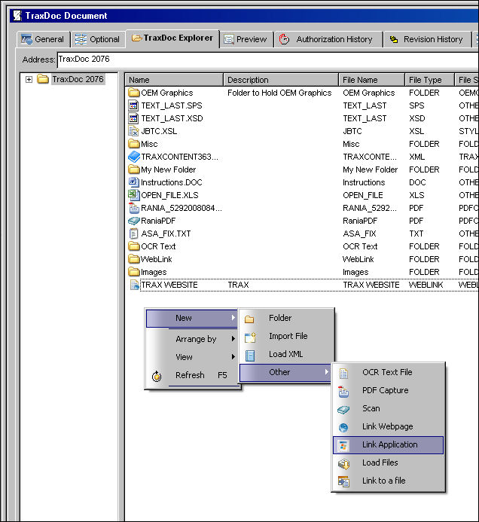
Task: Click the RANIA_5292008084 PDF icon
Action: coord(134,208)
